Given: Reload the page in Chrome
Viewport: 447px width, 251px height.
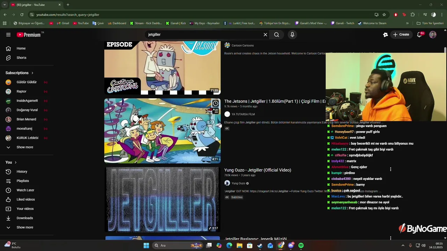Looking at the screenshot, I should coord(22,15).
